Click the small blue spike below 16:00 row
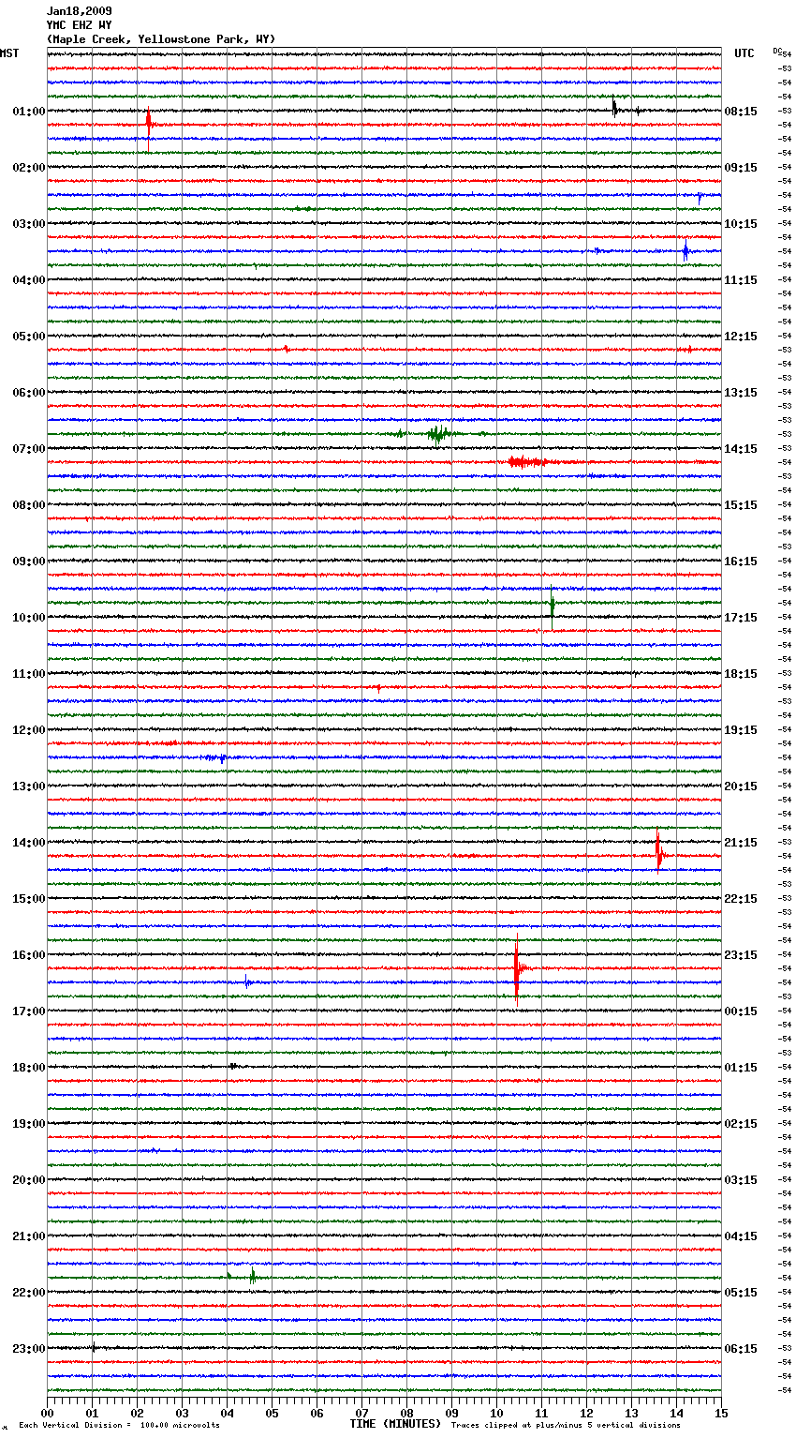 [247, 981]
